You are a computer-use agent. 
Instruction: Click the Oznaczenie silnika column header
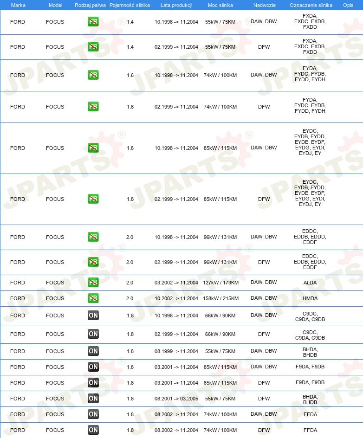(x=311, y=5)
